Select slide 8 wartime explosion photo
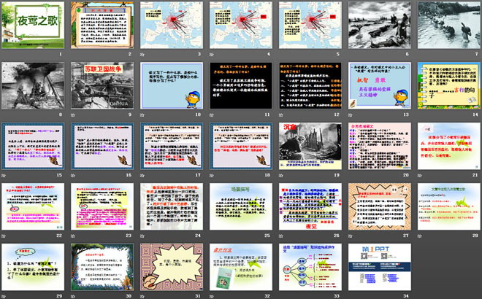 coord(33,85)
